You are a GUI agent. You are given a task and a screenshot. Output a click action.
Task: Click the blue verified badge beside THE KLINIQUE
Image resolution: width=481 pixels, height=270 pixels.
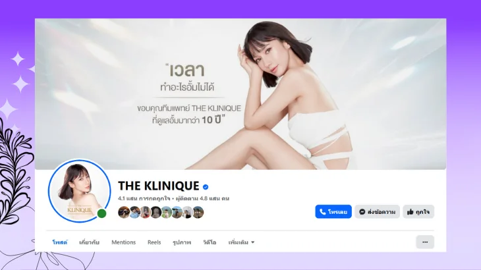coord(206,187)
